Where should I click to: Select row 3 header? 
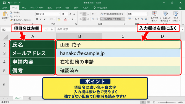click(5, 53)
